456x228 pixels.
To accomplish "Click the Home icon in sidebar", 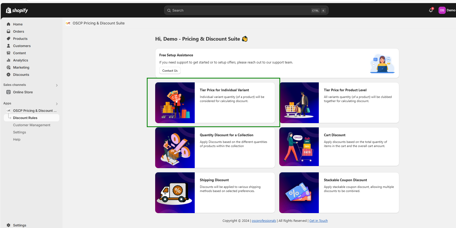I will tap(8, 24).
